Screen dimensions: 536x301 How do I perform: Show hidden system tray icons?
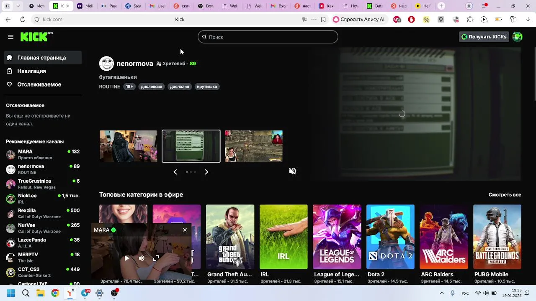442,293
